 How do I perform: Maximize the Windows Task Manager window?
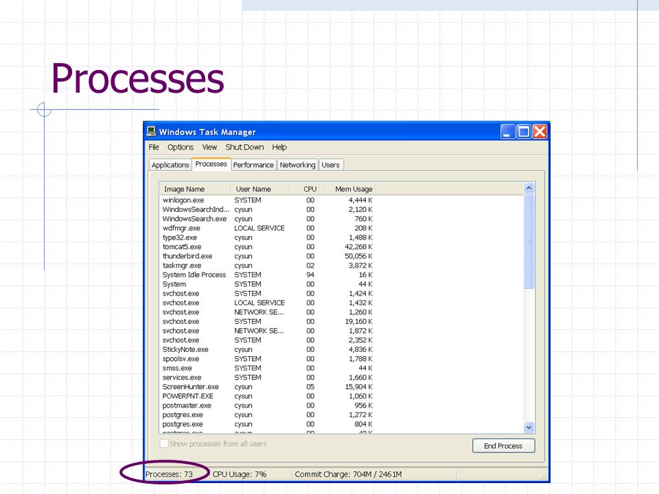[524, 132]
